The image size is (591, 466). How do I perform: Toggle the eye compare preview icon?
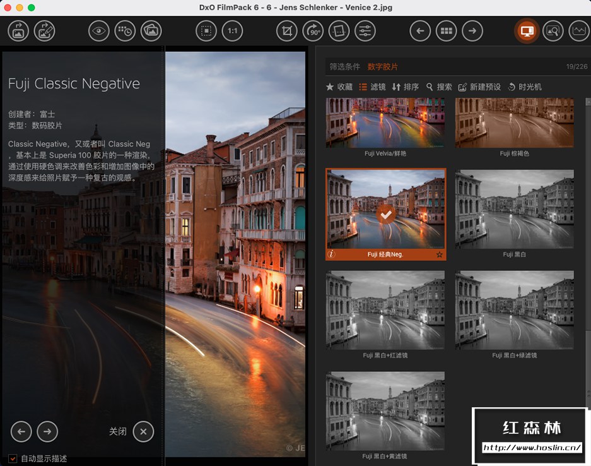98,30
